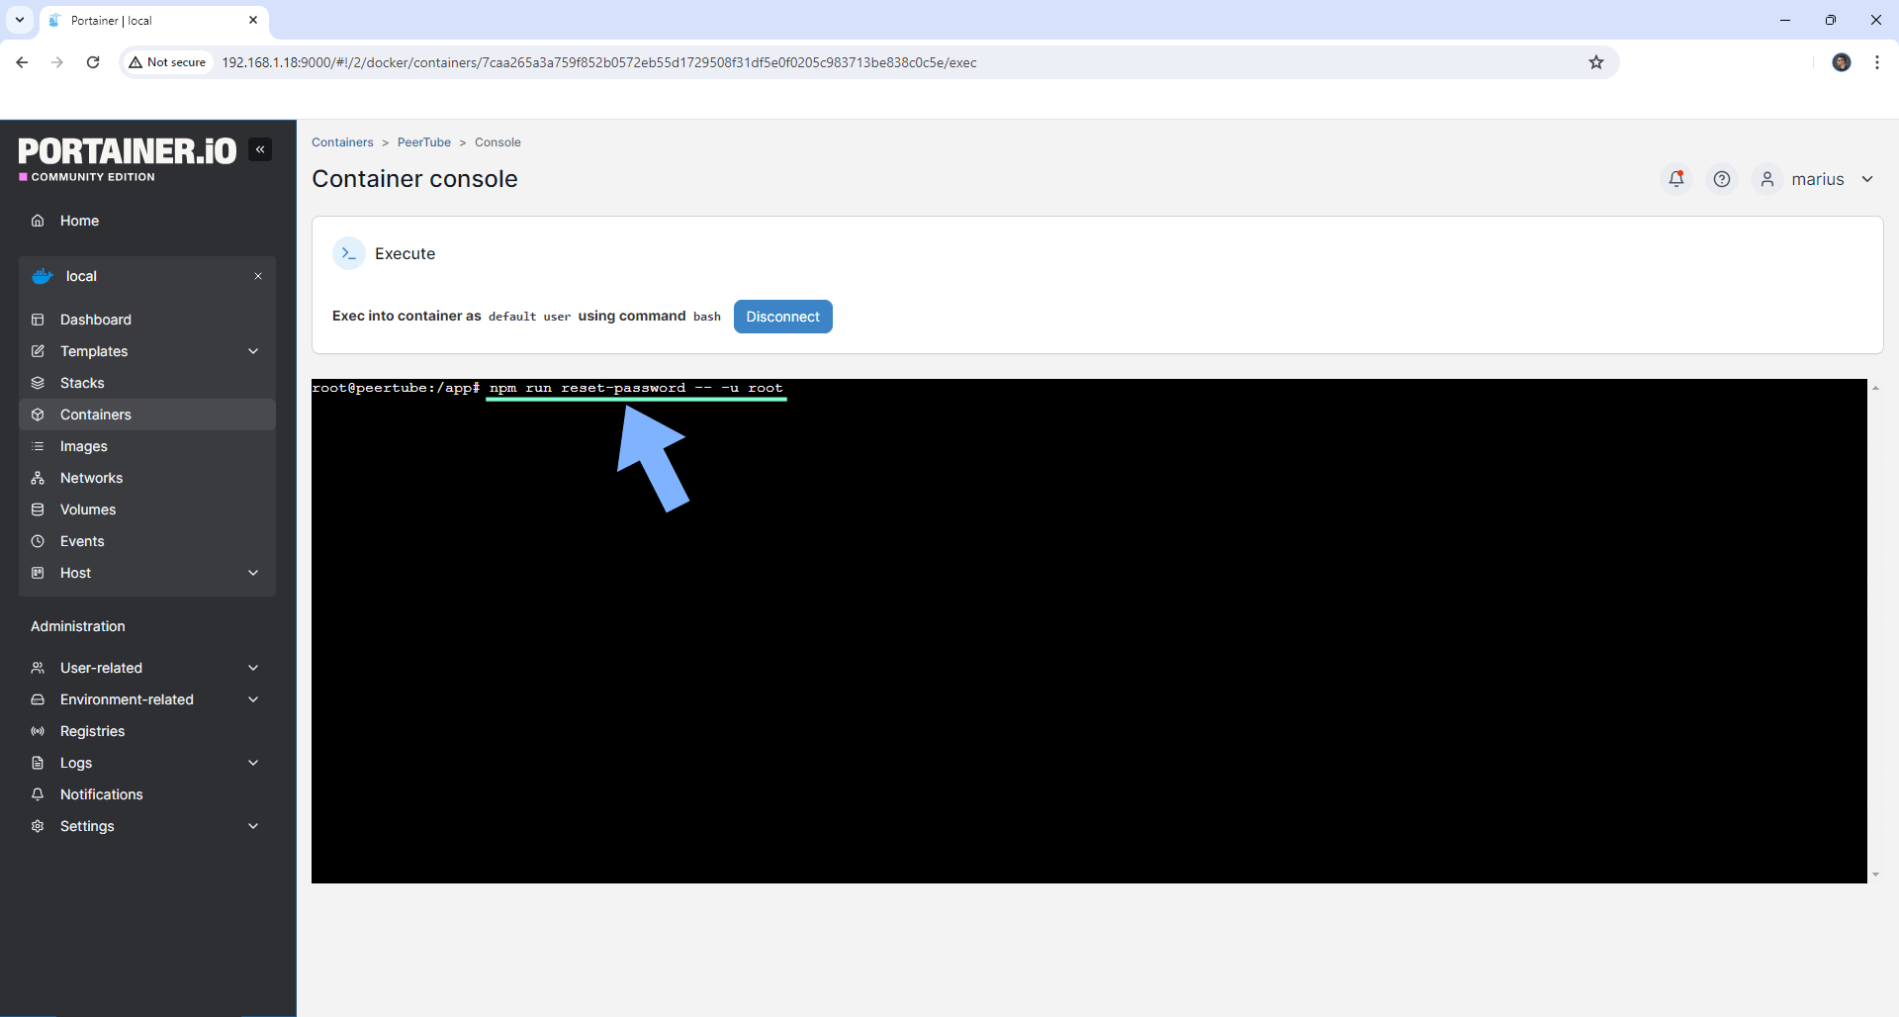1899x1017 pixels.
Task: Select Networks in the sidebar
Action: tap(90, 478)
